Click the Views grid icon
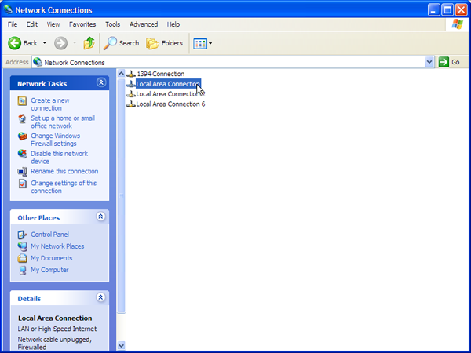Screen dimensions: 471x353 pos(200,43)
